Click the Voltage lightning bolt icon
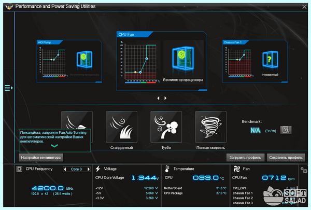The image size is (311, 210). click(98, 169)
